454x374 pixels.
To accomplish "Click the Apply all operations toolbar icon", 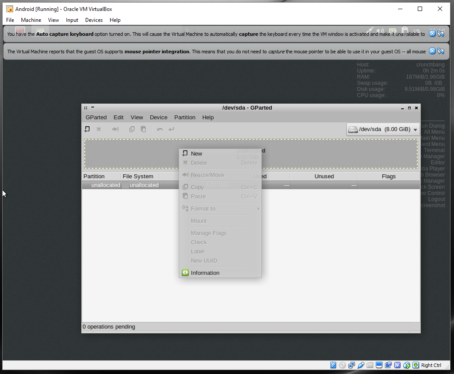I will tap(171, 129).
